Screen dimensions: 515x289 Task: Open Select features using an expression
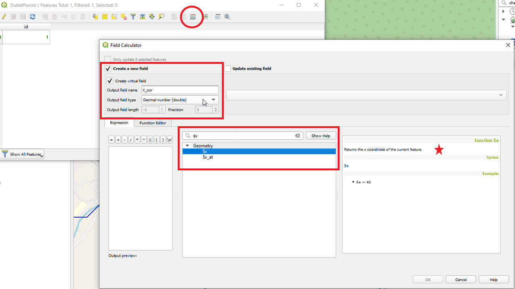pos(95,17)
